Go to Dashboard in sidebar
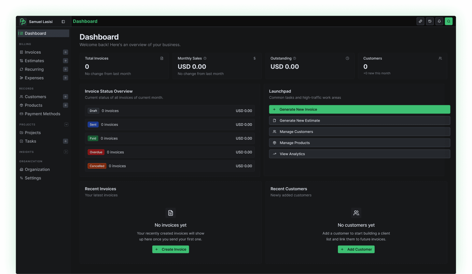The image size is (472, 274). (x=43, y=33)
